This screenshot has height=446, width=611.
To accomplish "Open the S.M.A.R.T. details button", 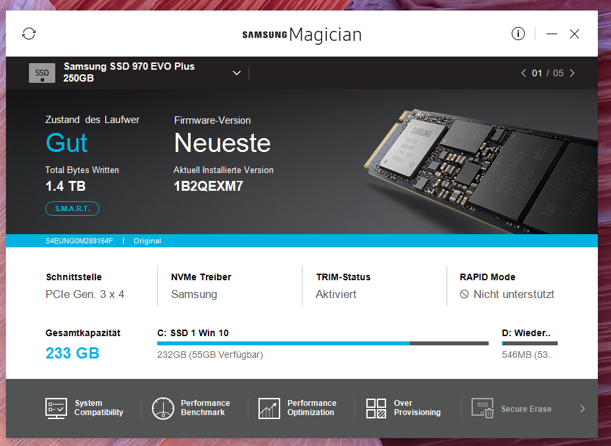I will point(72,209).
